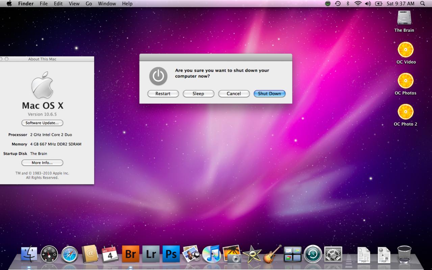Launch Adobe Lightroom (Lr) from Dock
This screenshot has width=432, height=270.
151,254
